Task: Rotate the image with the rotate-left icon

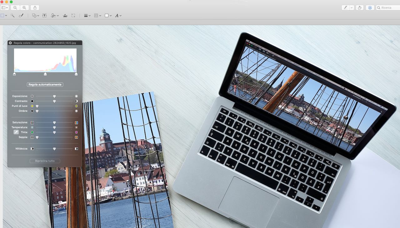Action: coord(360,8)
